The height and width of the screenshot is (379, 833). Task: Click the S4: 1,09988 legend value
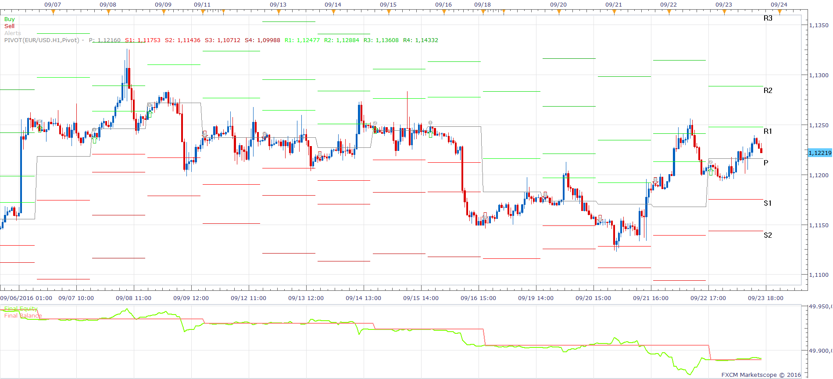point(262,40)
